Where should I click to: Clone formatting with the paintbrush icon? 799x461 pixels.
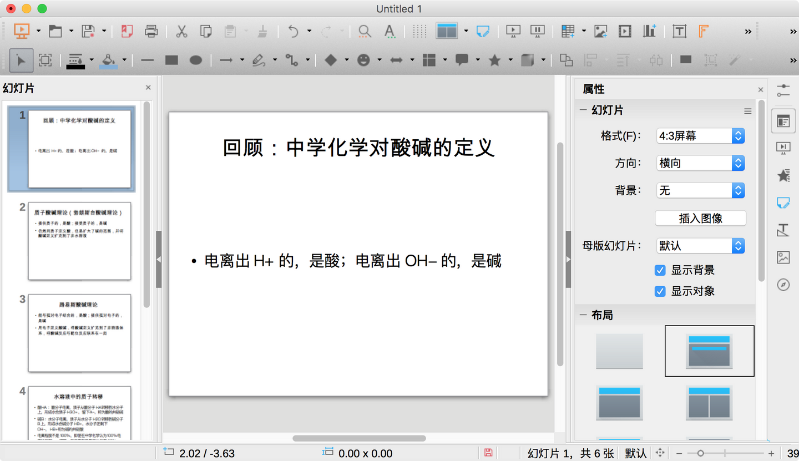(x=262, y=31)
